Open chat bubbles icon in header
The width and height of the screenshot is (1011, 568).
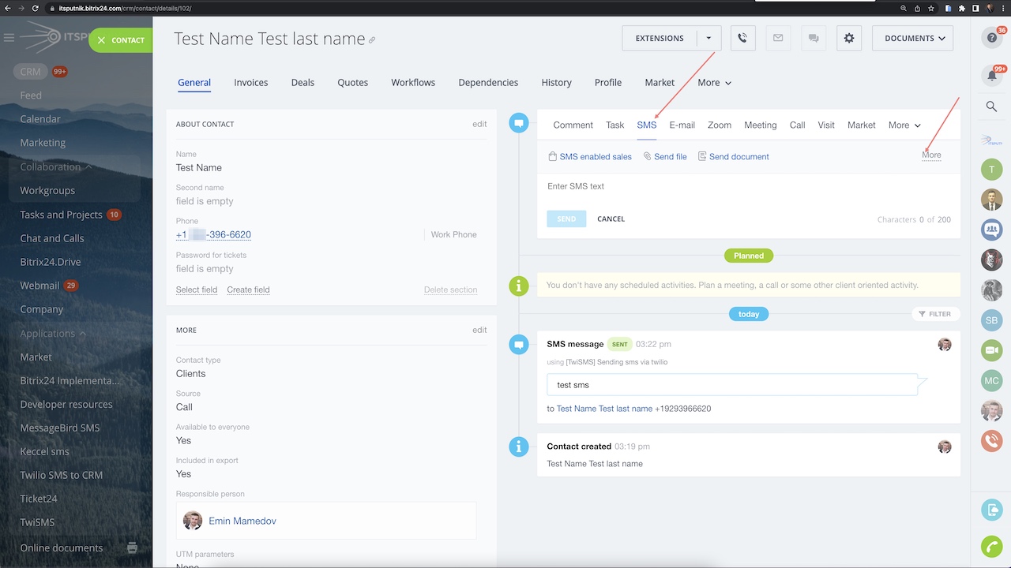[x=814, y=38]
